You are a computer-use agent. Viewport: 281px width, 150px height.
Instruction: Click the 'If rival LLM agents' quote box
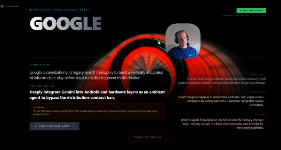[x=97, y=111]
